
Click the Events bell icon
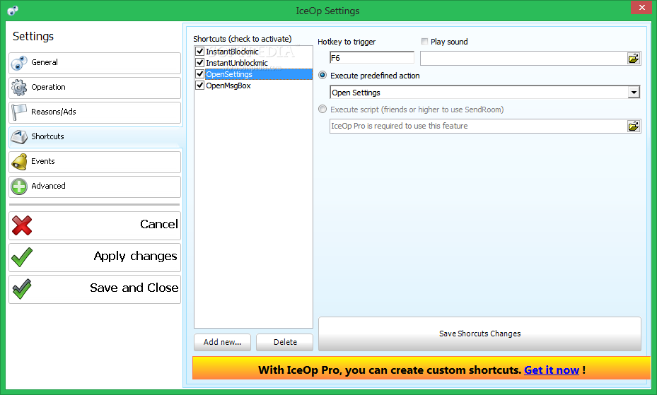tap(19, 162)
